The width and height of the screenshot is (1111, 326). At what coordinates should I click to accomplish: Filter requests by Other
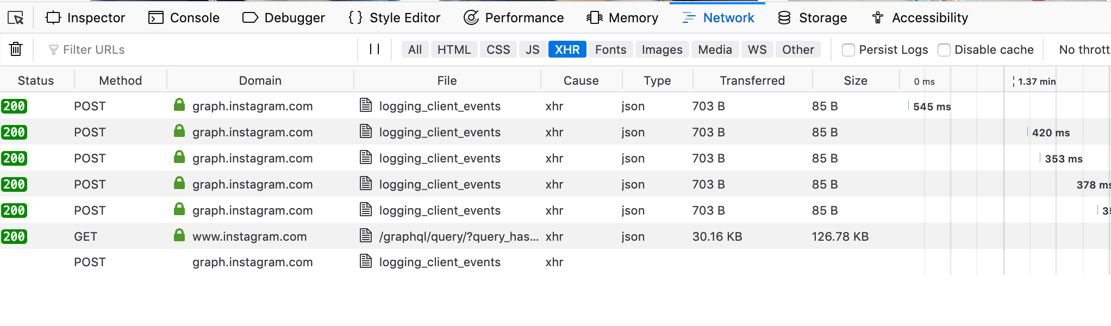[x=798, y=49]
